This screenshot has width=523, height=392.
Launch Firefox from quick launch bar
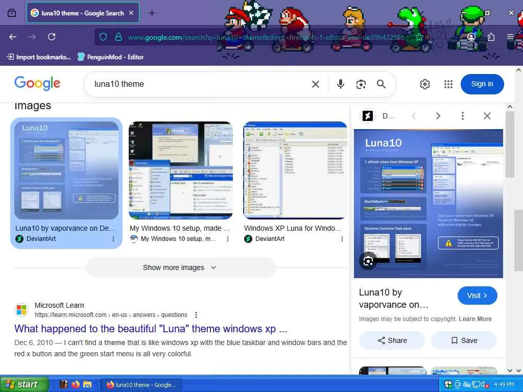click(76, 384)
